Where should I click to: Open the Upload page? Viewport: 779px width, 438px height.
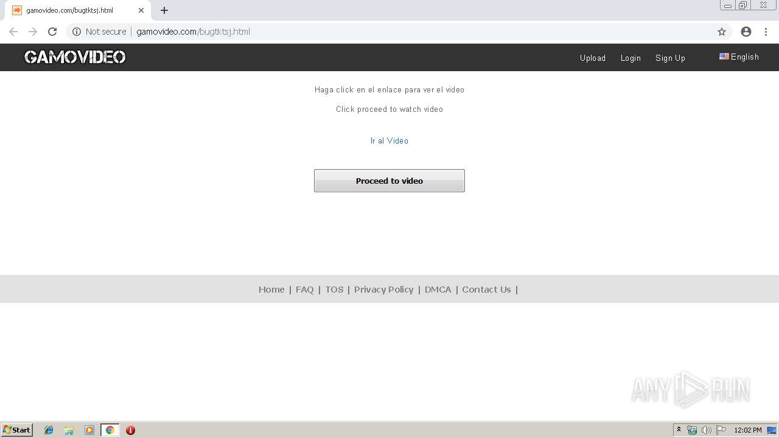[x=593, y=58]
